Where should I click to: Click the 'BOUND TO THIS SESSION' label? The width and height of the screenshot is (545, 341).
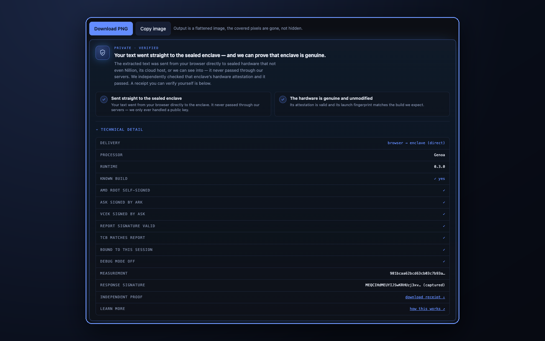click(126, 250)
